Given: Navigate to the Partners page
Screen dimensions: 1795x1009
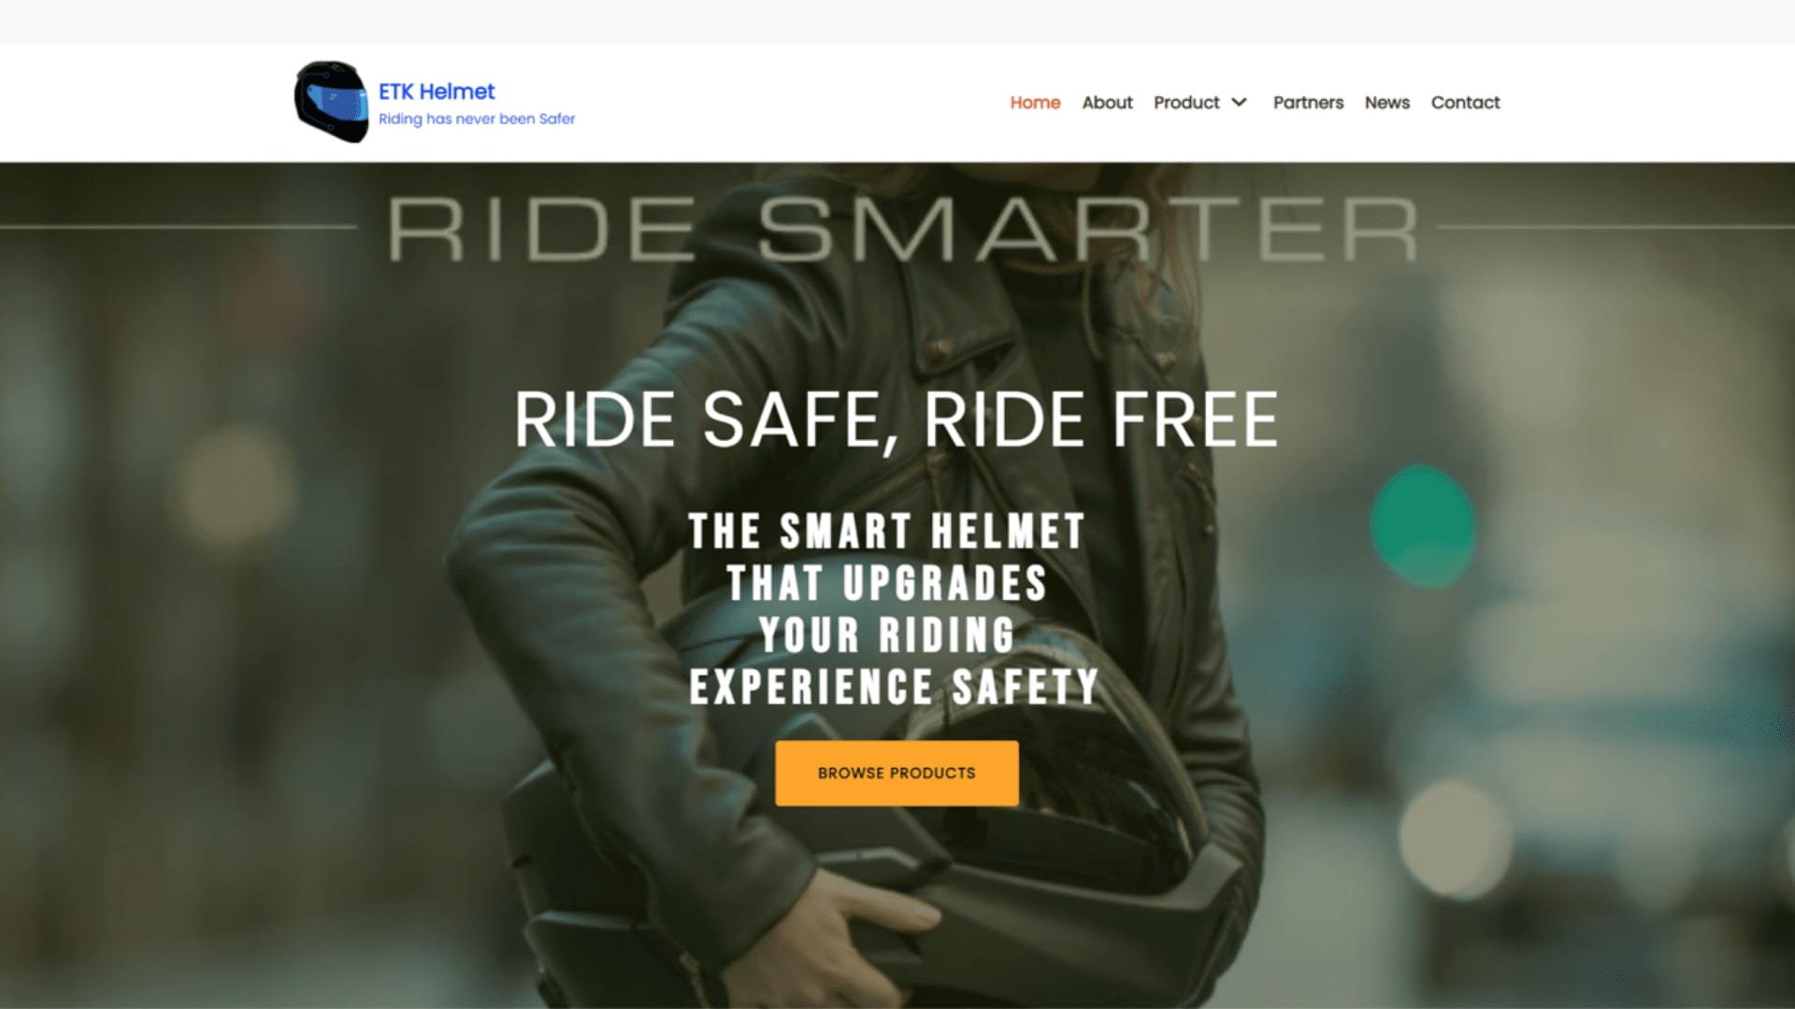Looking at the screenshot, I should click(1308, 103).
